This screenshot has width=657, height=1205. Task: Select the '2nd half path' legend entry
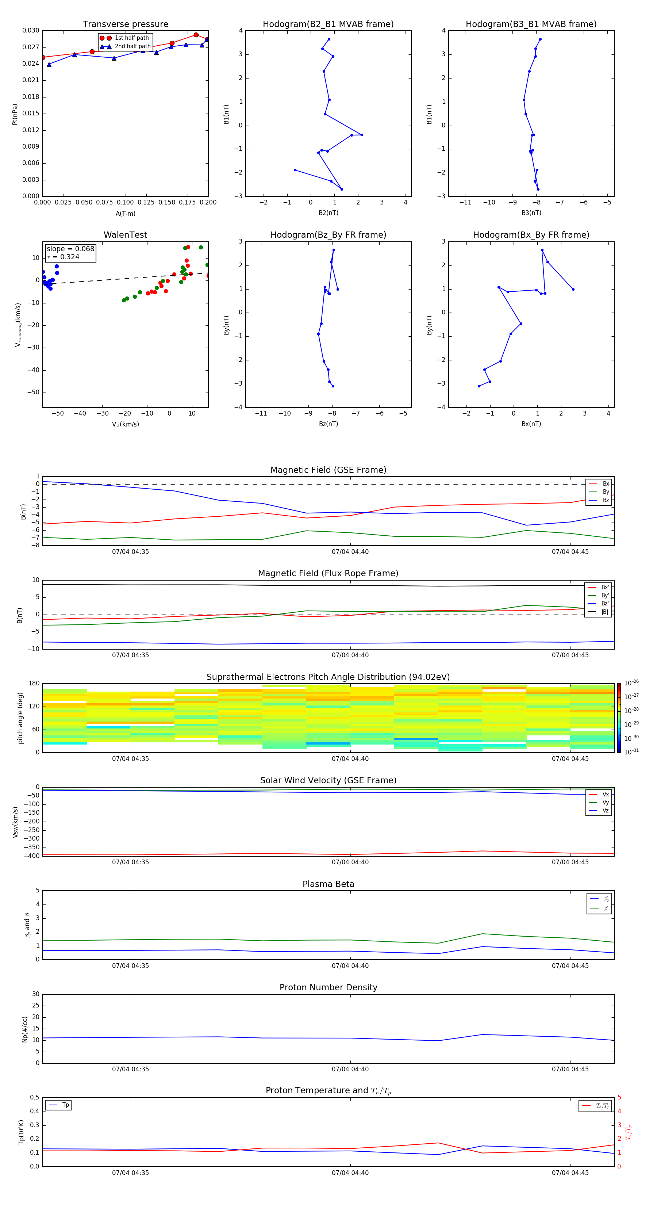(125, 46)
